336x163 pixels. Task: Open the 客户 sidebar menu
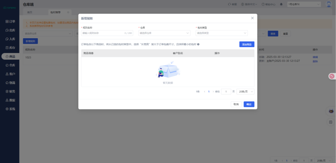10,74
